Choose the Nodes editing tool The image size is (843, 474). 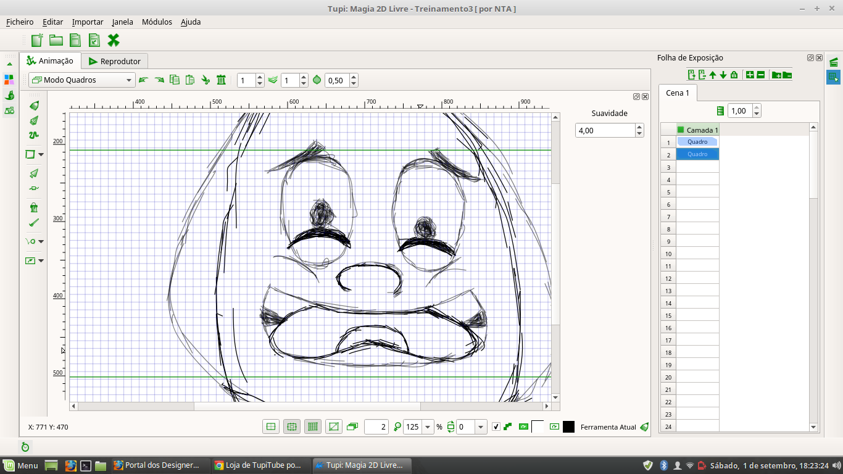tap(35, 188)
